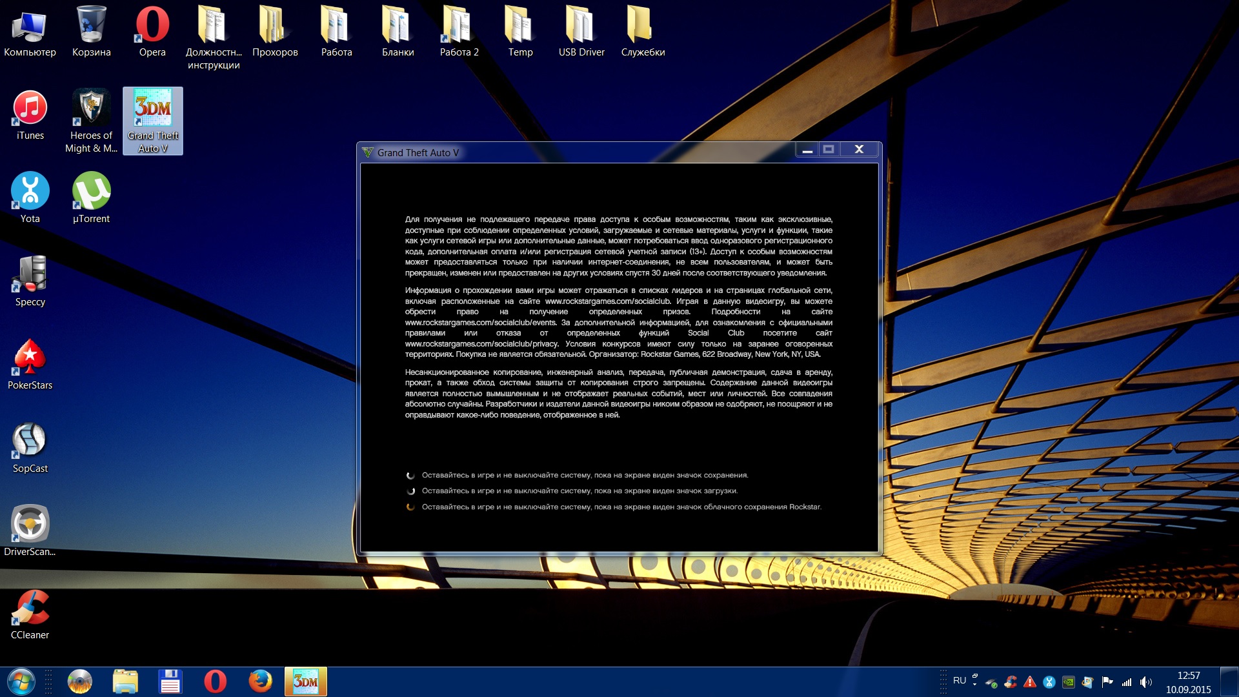1239x697 pixels.
Task: Toggle second loading icon warning checkbox
Action: (x=412, y=490)
